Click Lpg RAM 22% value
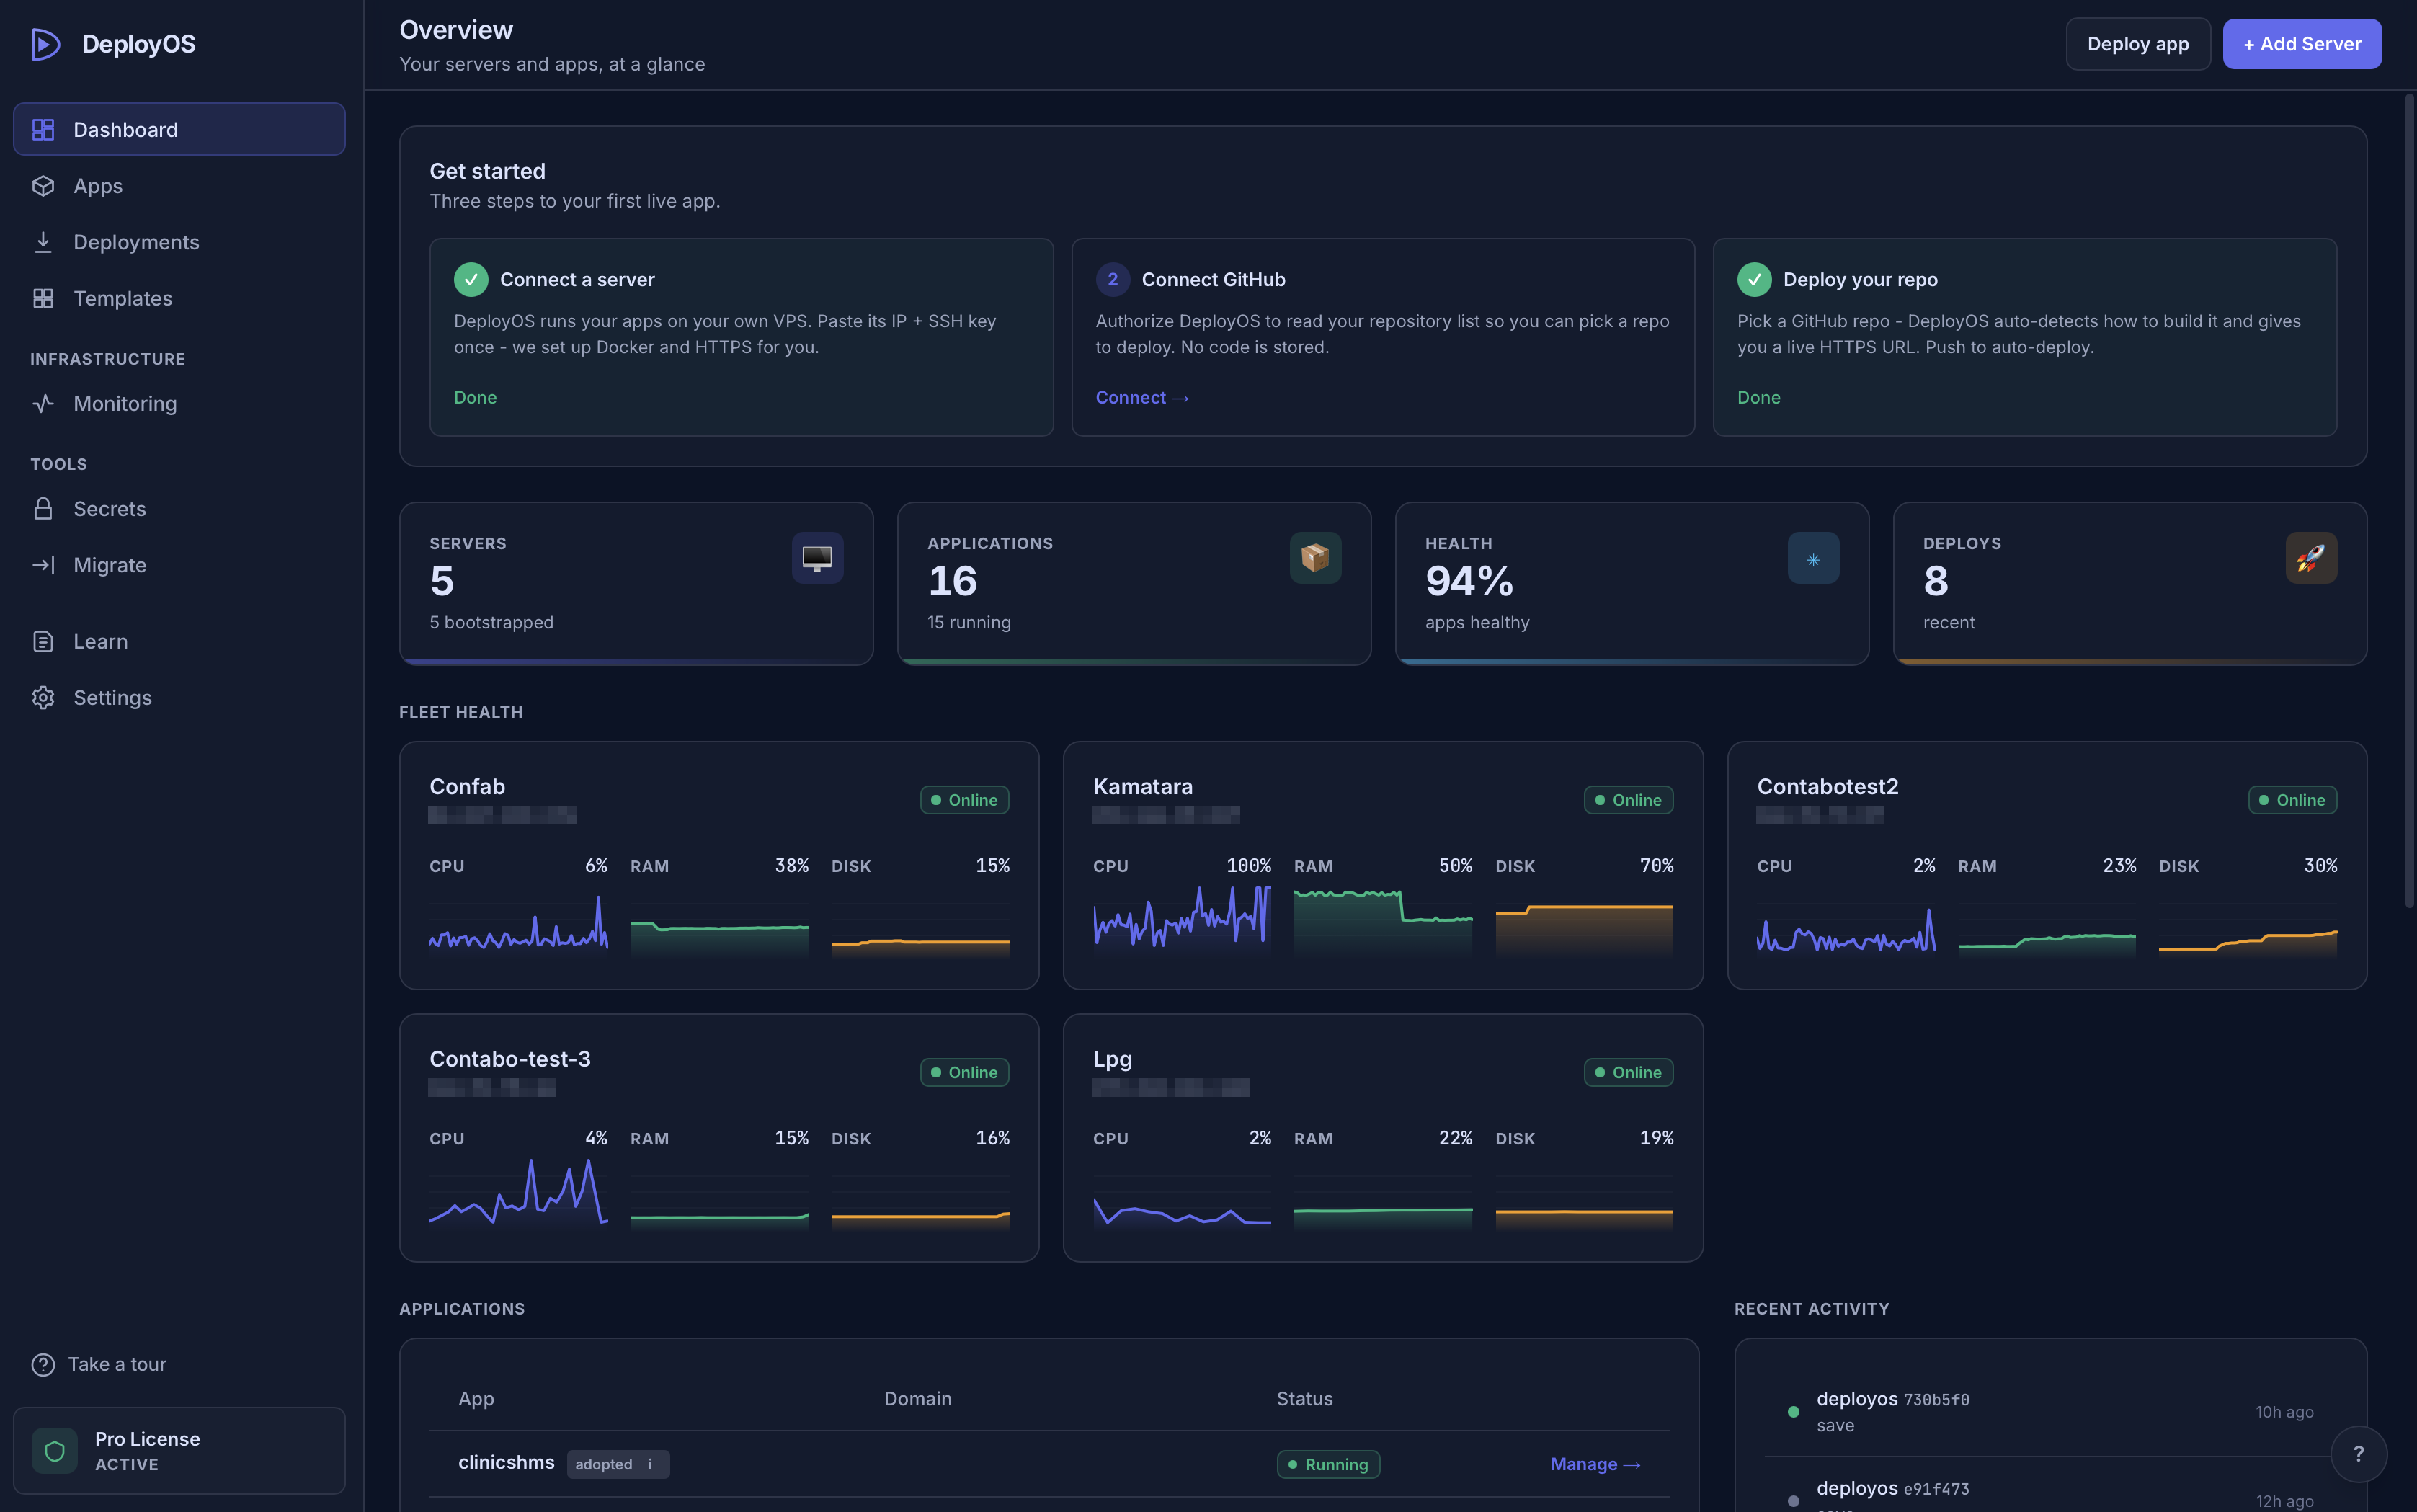Screen dimensions: 2417x1512 click(x=1455, y=1138)
